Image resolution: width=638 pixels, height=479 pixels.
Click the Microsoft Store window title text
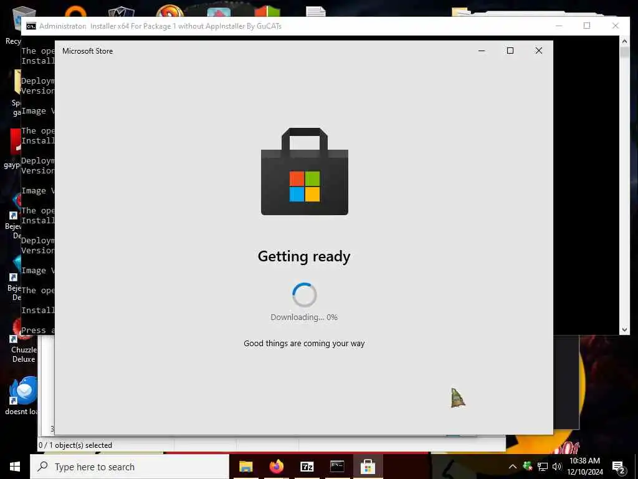click(x=87, y=51)
